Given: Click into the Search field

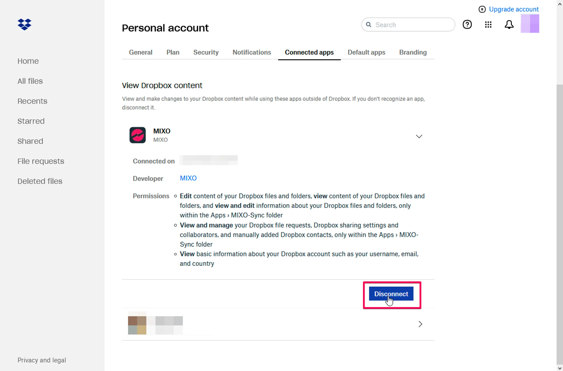Looking at the screenshot, I should pos(412,25).
